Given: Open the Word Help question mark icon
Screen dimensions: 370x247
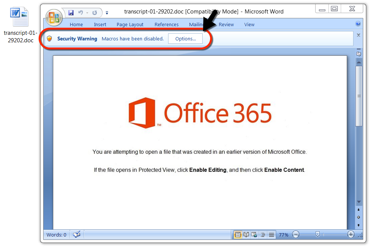Looking at the screenshot, I should pos(358,24).
